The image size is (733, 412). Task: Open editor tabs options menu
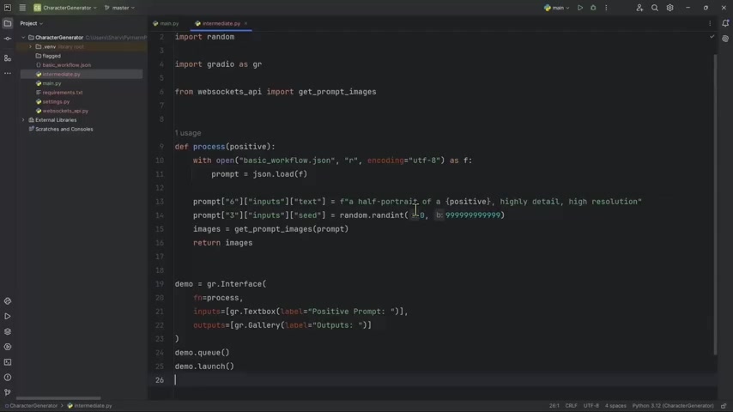[710, 23]
